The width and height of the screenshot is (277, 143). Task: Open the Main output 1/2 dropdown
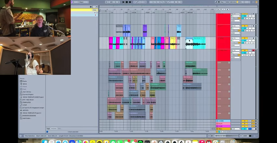(x=236, y=129)
